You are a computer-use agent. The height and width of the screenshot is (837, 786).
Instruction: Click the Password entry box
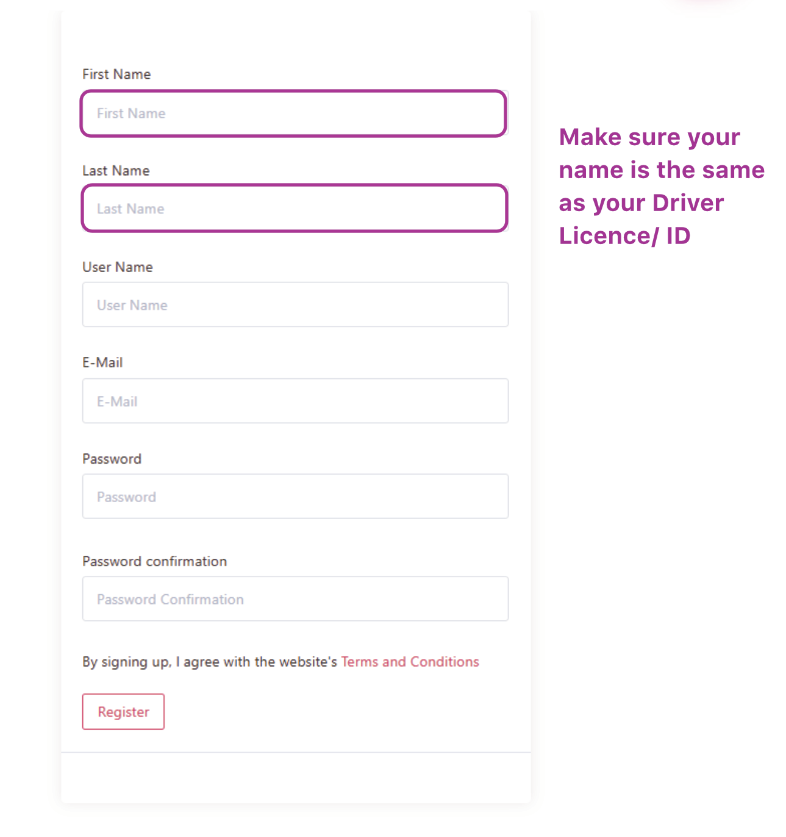pos(295,496)
